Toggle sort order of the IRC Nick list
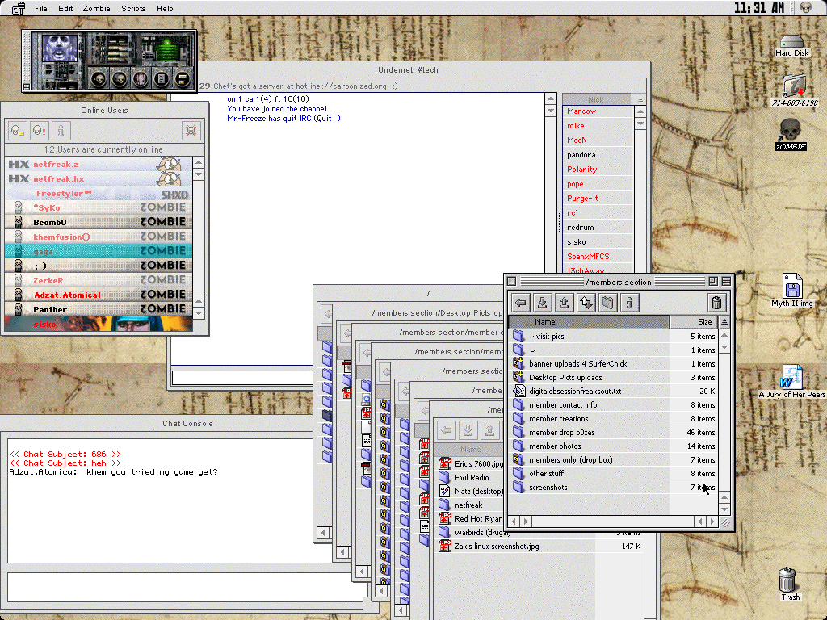This screenshot has height=620, width=827. 640,99
